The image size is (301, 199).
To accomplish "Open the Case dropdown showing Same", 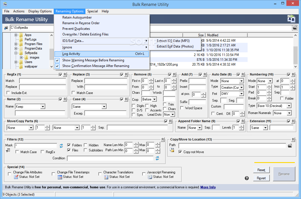I will pyautogui.click(x=89, y=106).
